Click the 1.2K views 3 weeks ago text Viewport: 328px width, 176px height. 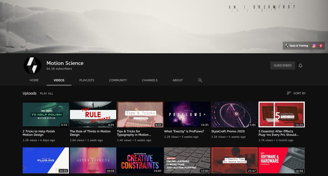pyautogui.click(x=181, y=137)
